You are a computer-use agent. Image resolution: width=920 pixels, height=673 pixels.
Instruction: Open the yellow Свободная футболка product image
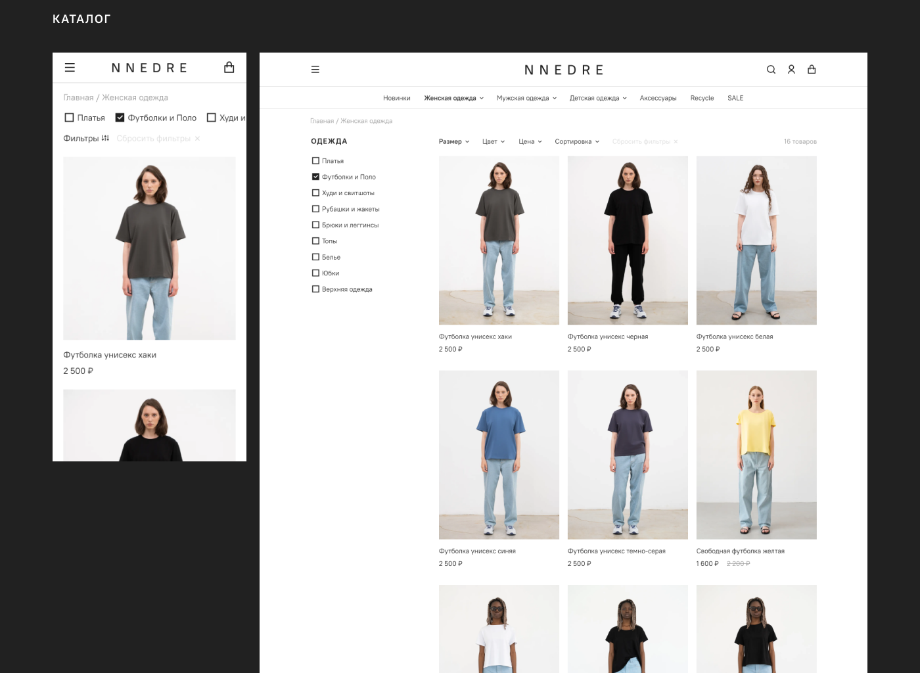click(x=756, y=455)
